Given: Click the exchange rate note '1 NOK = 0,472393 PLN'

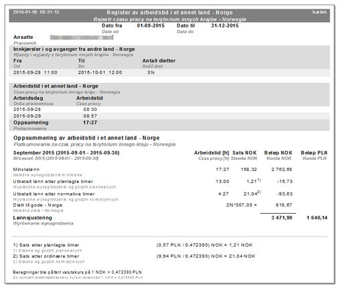Looking at the screenshot, I should coord(117,273).
